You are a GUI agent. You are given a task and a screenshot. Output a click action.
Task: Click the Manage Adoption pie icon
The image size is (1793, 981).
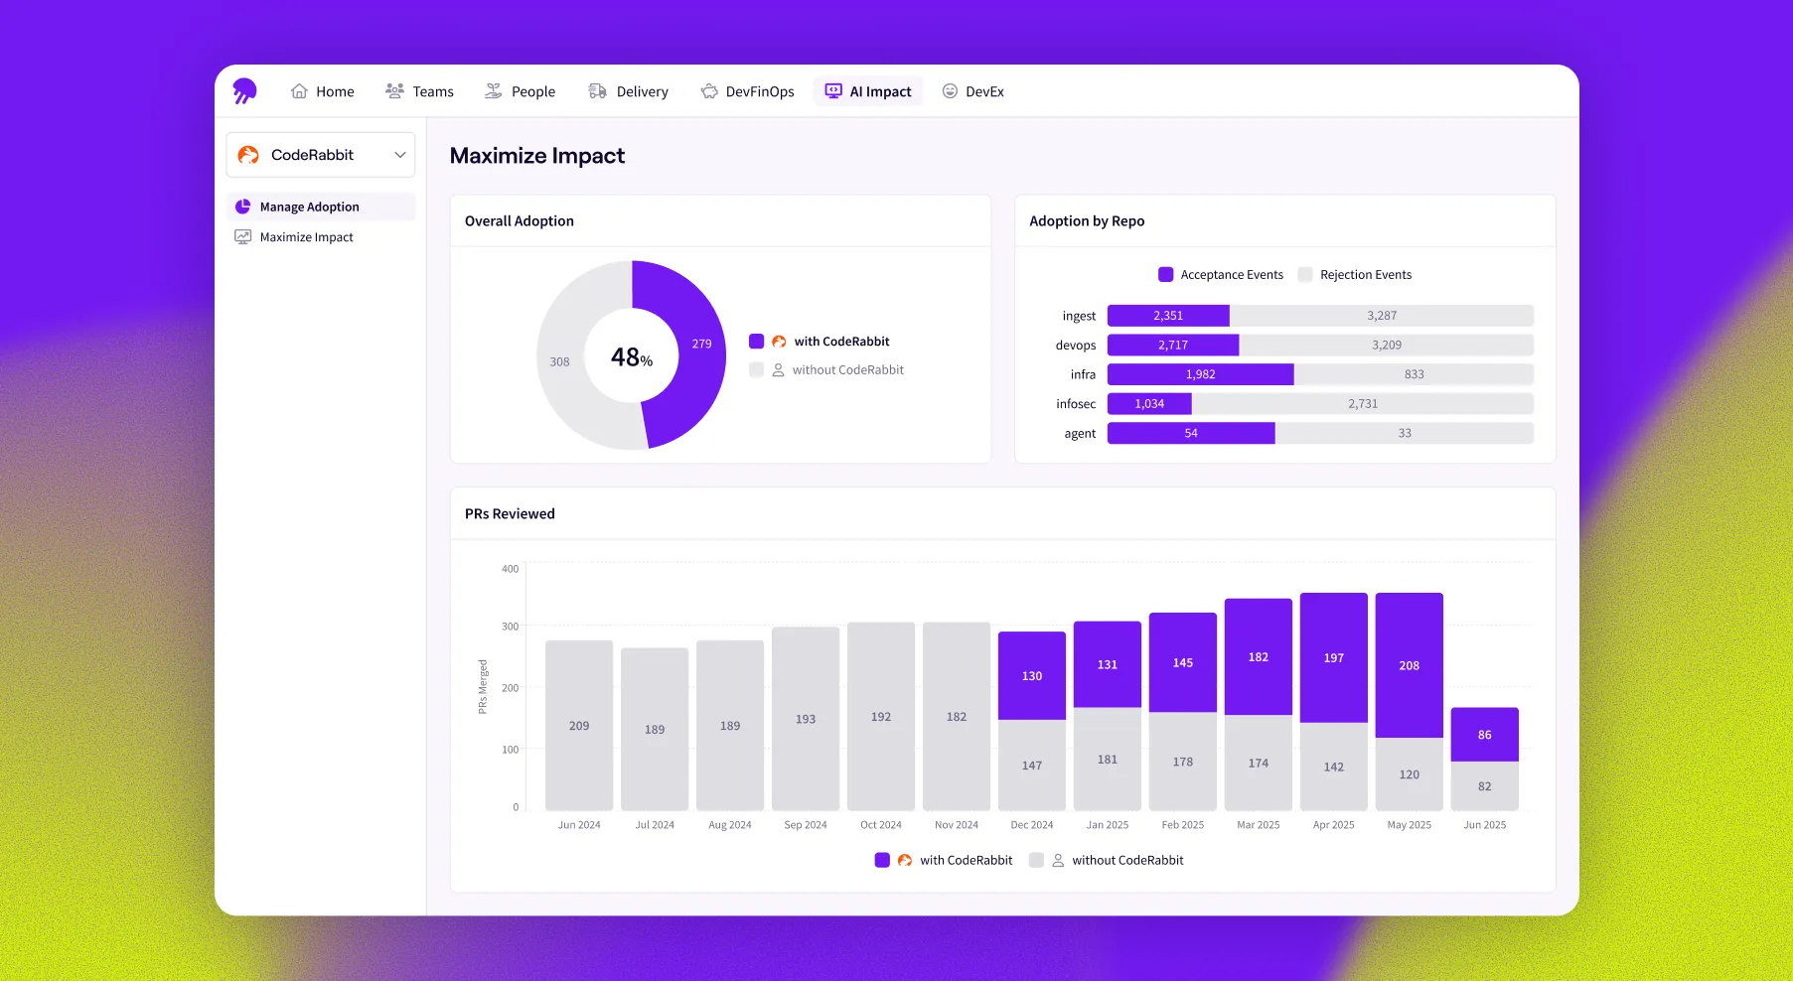pyautogui.click(x=242, y=207)
